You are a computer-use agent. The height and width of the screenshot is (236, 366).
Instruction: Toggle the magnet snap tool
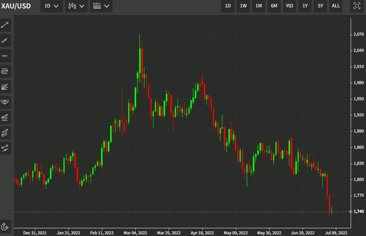point(5,226)
